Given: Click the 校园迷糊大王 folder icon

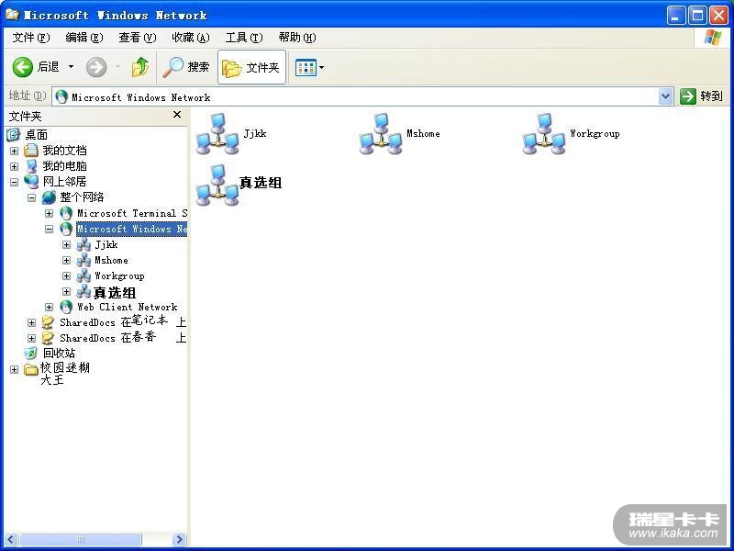Looking at the screenshot, I should 31,370.
